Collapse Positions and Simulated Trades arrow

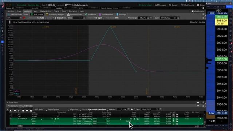(x=198, y=106)
